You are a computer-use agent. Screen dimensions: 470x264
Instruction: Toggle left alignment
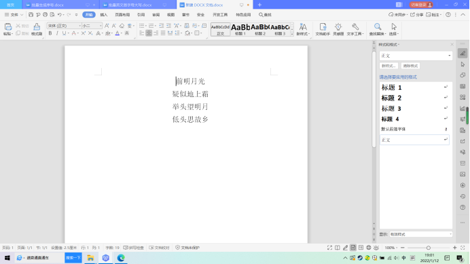tap(141, 33)
